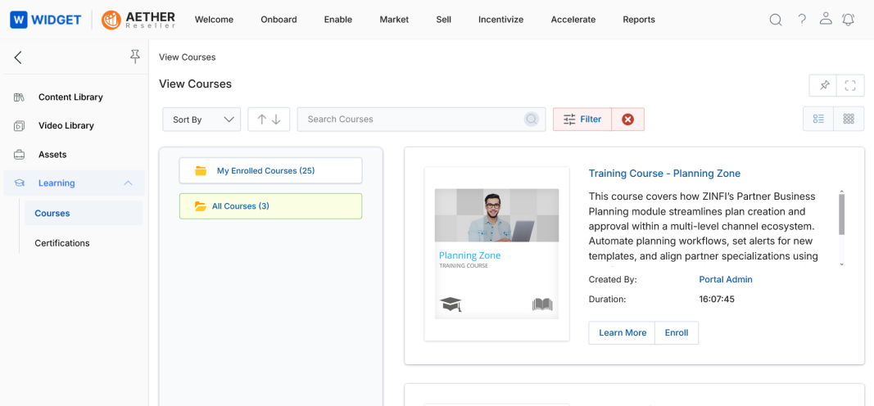Click the Aether Reseller logo
This screenshot has width=874, height=406.
pyautogui.click(x=138, y=20)
